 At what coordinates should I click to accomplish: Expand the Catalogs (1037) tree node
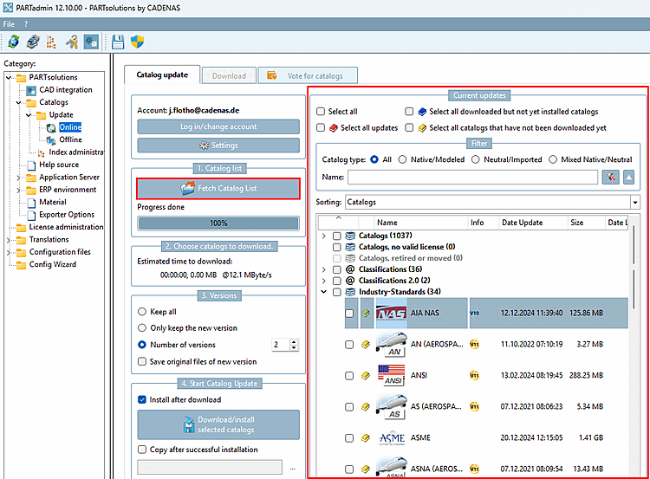[324, 236]
